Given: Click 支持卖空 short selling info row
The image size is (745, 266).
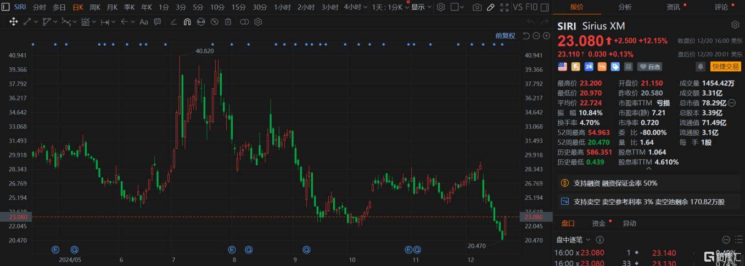Looking at the screenshot, I should point(648,201).
